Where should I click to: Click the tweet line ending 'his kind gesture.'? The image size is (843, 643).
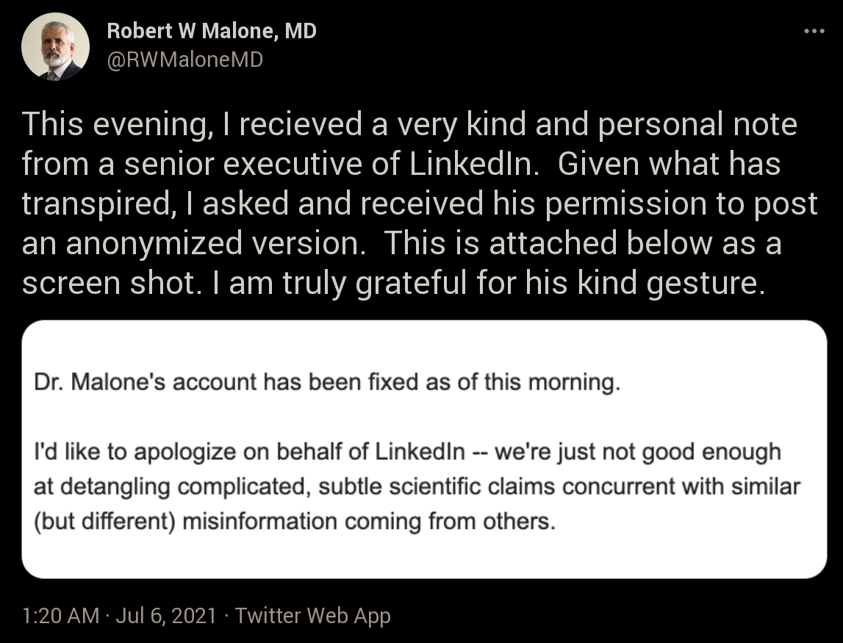tap(393, 283)
